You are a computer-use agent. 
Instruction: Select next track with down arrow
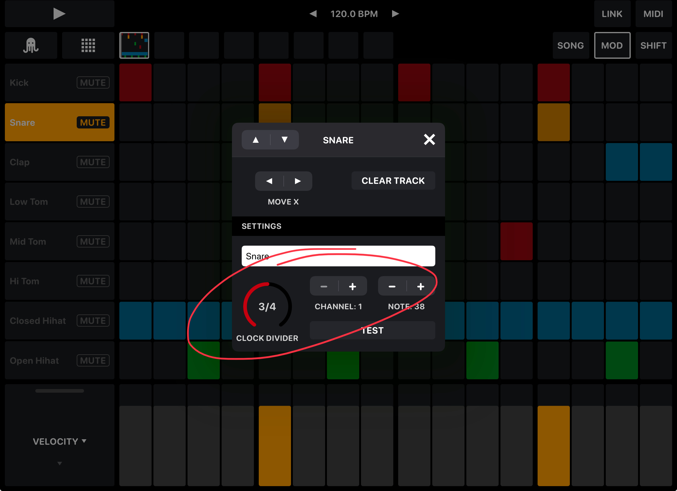coord(285,140)
